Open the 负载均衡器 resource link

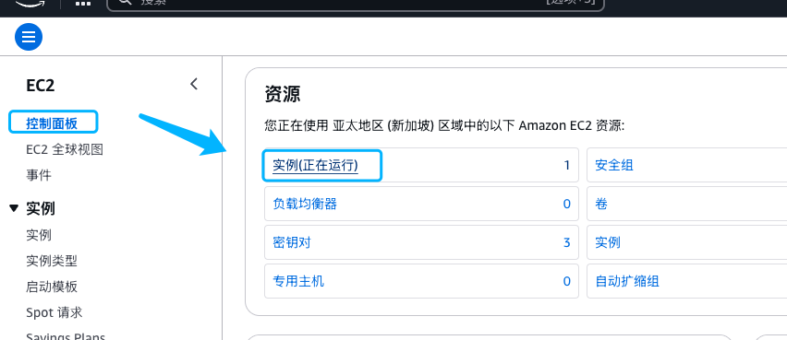point(305,204)
